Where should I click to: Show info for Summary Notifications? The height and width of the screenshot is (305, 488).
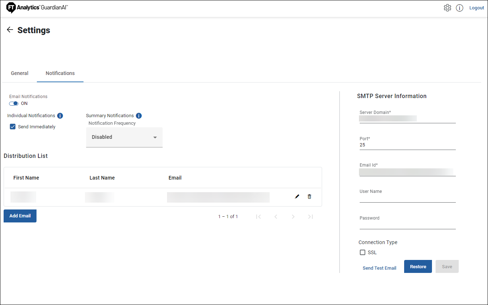[x=139, y=116]
